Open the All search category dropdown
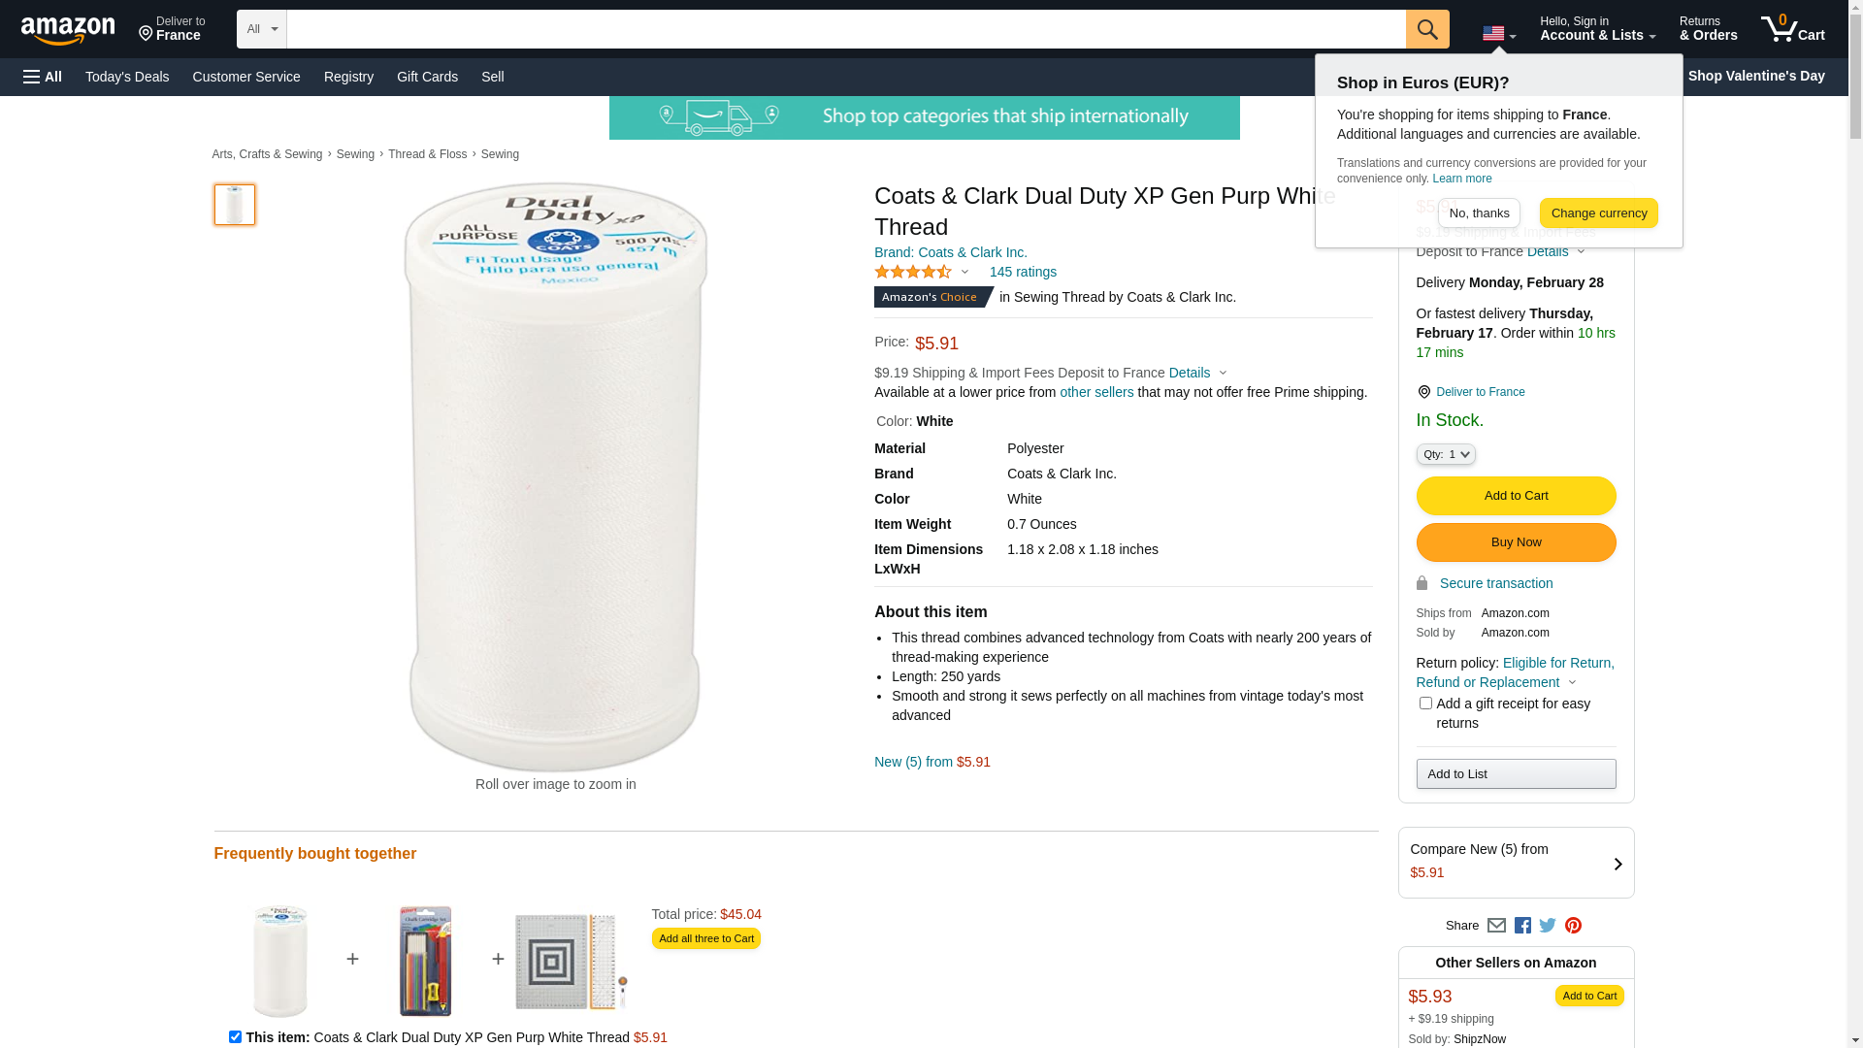The image size is (1863, 1048). tap(261, 29)
